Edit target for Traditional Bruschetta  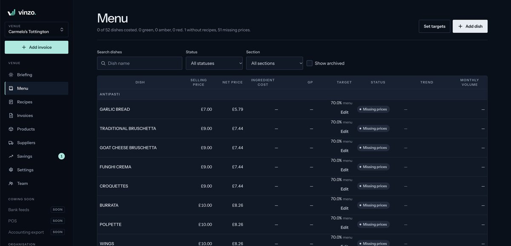pyautogui.click(x=344, y=131)
